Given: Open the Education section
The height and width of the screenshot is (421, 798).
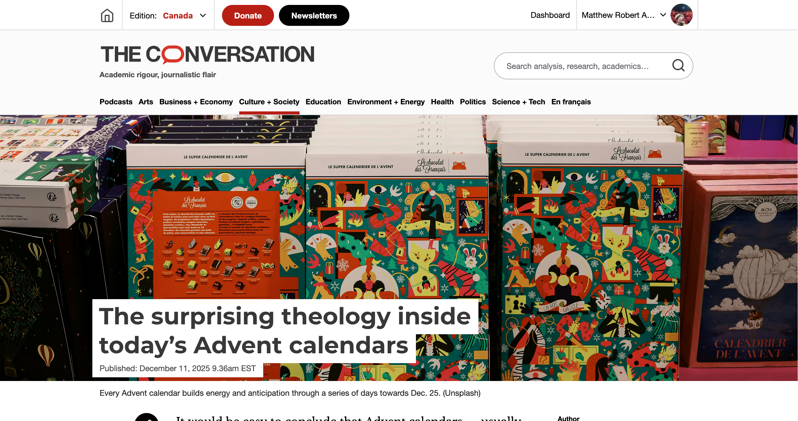Looking at the screenshot, I should [x=323, y=102].
